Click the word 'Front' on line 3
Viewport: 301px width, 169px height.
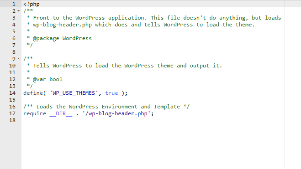[x=41, y=18]
